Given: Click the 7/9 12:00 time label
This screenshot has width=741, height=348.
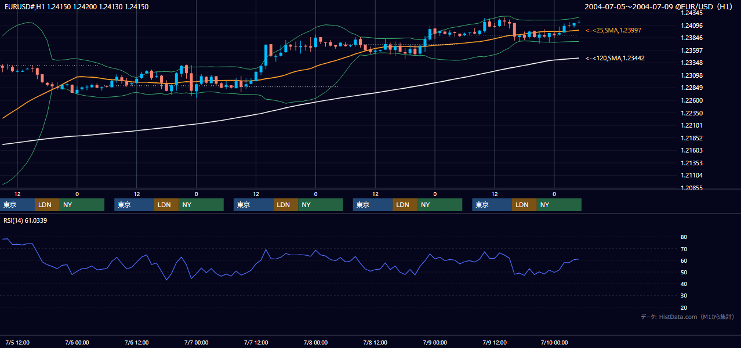Looking at the screenshot, I should click(x=495, y=342).
